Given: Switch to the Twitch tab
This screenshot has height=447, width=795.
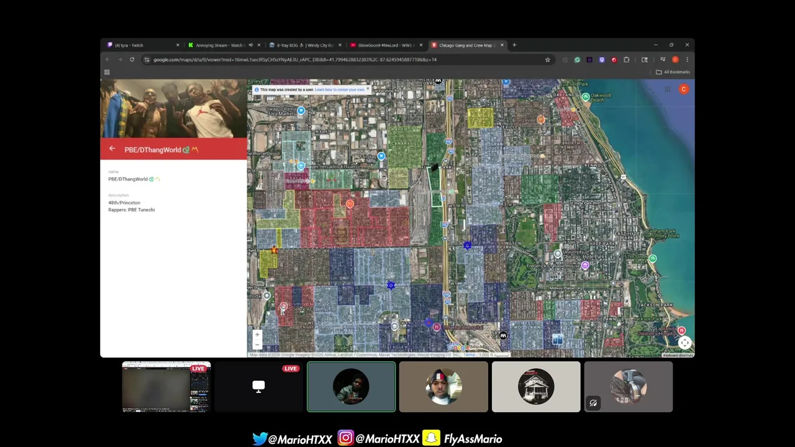Looking at the screenshot, I should [143, 45].
